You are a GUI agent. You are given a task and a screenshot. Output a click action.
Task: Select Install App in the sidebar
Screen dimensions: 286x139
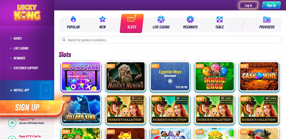[21, 90]
